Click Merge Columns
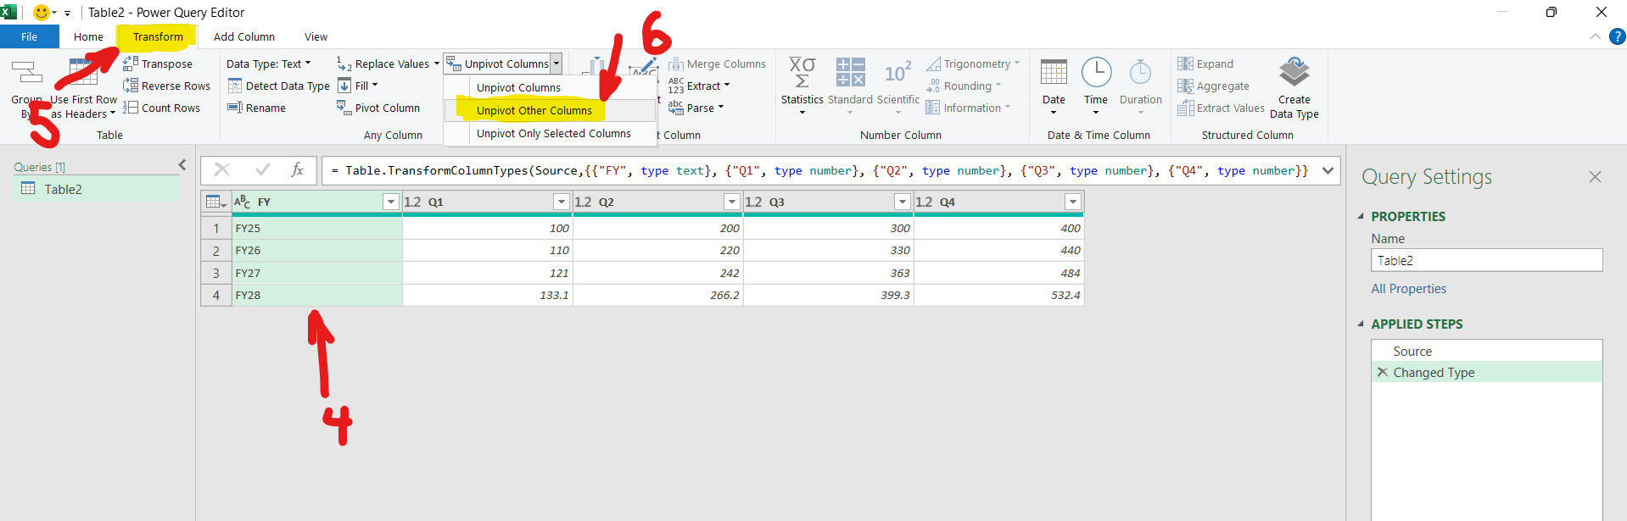The height and width of the screenshot is (521, 1627). tap(717, 64)
